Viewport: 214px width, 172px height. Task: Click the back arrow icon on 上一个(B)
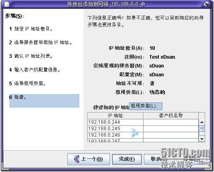77,159
